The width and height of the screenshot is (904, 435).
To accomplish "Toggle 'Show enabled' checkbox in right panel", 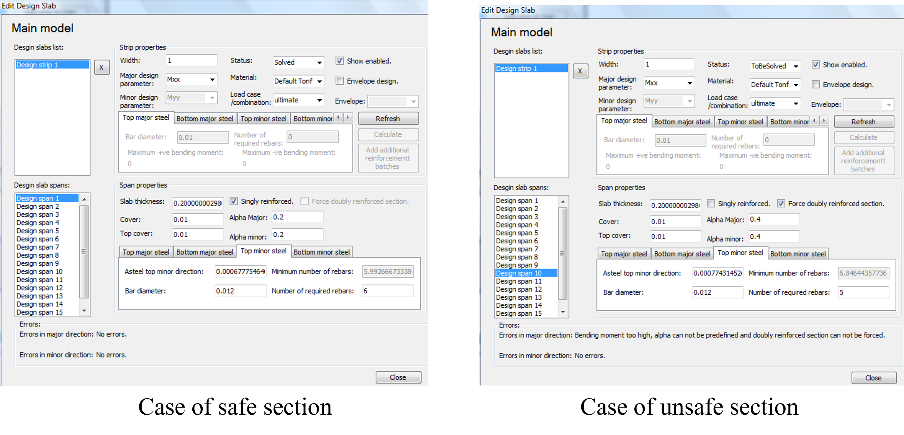I will click(818, 65).
